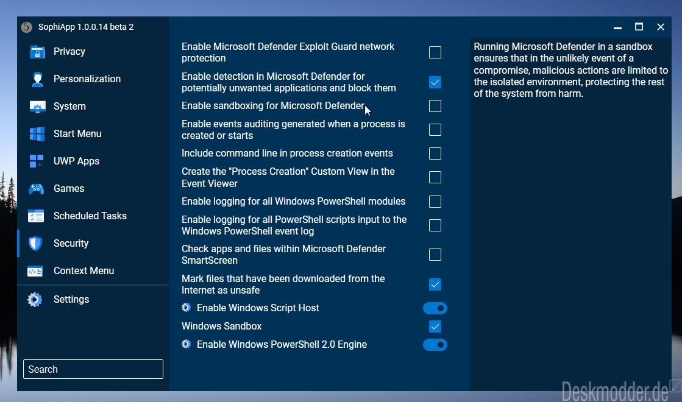Image resolution: width=682 pixels, height=402 pixels.
Task: Click the Security shield icon
Action: coord(35,244)
